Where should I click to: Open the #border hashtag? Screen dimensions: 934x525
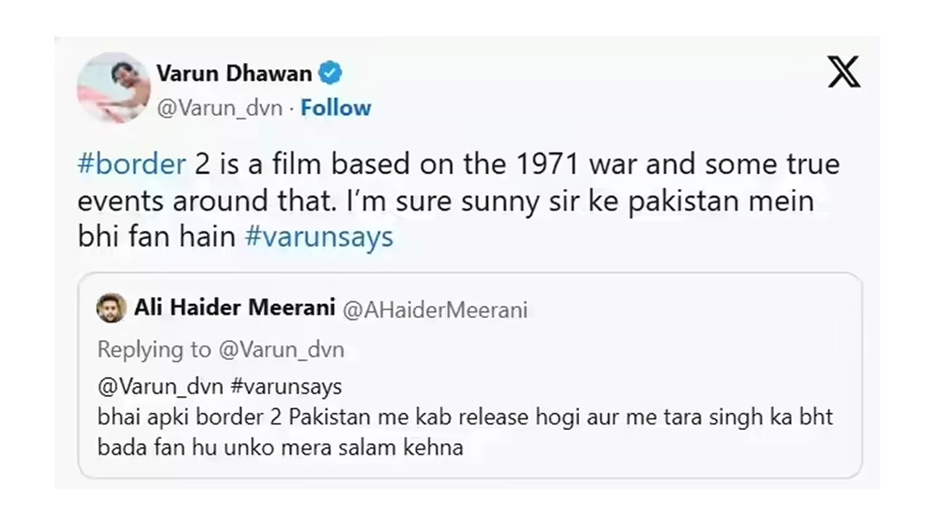[131, 166]
